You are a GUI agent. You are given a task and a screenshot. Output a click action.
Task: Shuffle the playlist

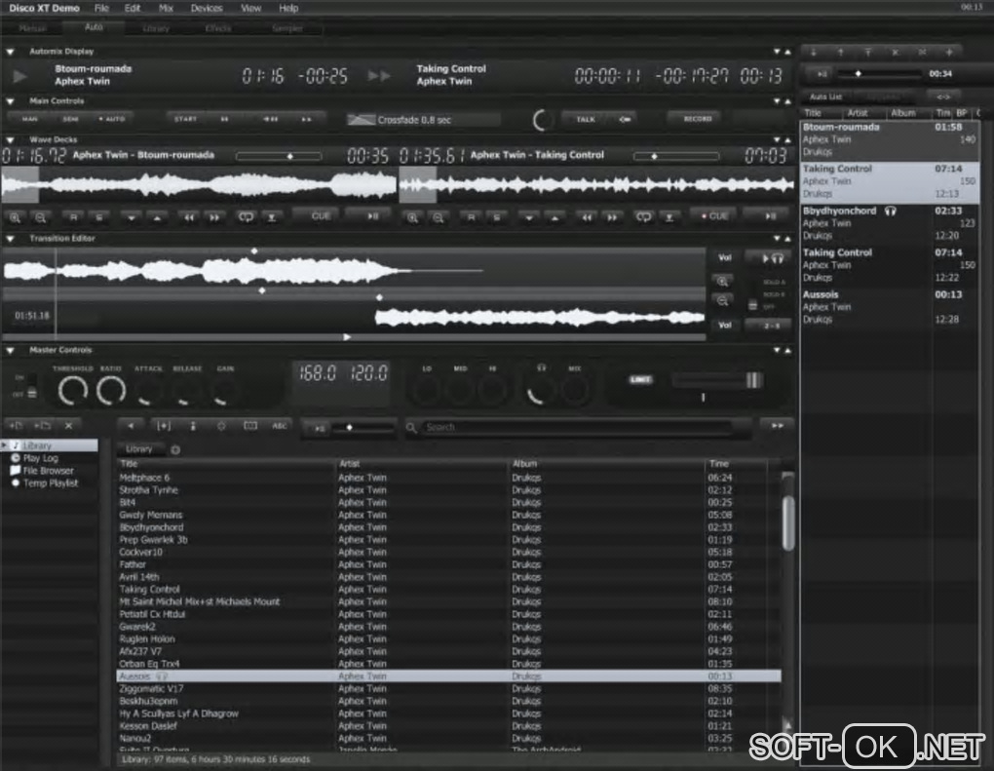coord(922,52)
